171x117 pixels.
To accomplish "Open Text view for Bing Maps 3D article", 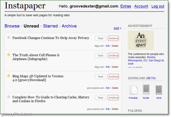I will (100, 77).
